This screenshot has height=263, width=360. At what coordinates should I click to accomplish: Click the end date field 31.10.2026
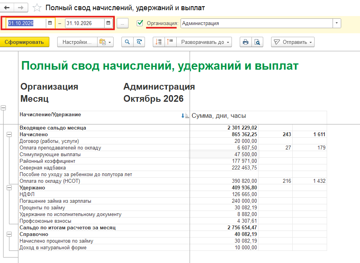(x=85, y=23)
